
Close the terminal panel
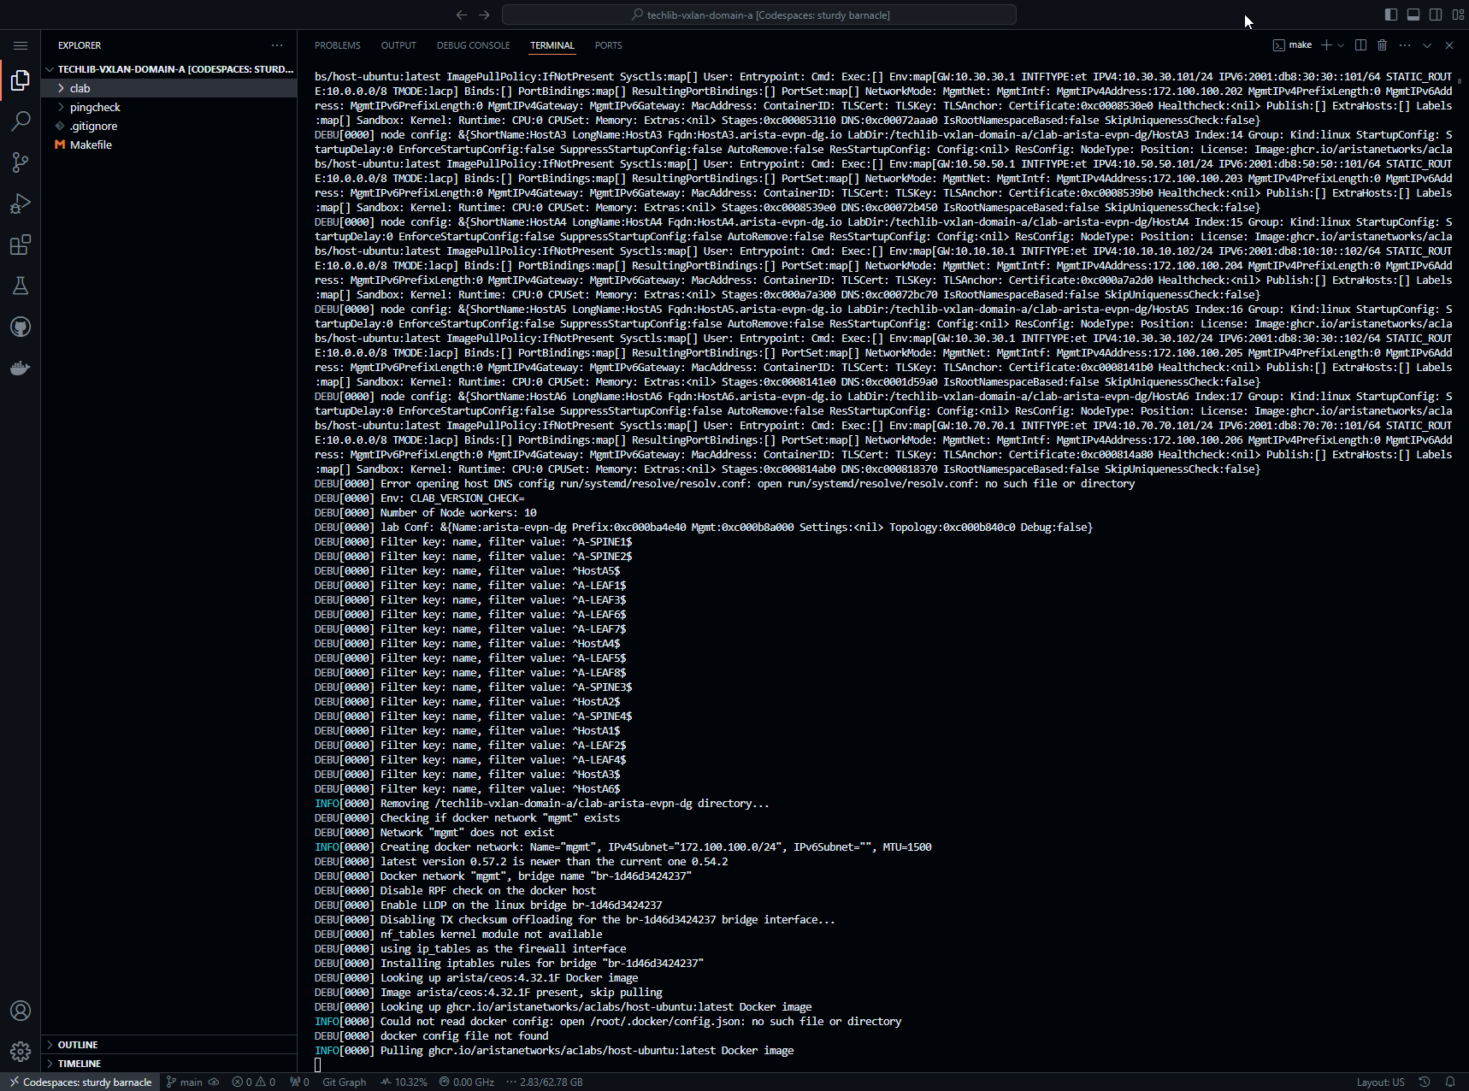pyautogui.click(x=1449, y=45)
